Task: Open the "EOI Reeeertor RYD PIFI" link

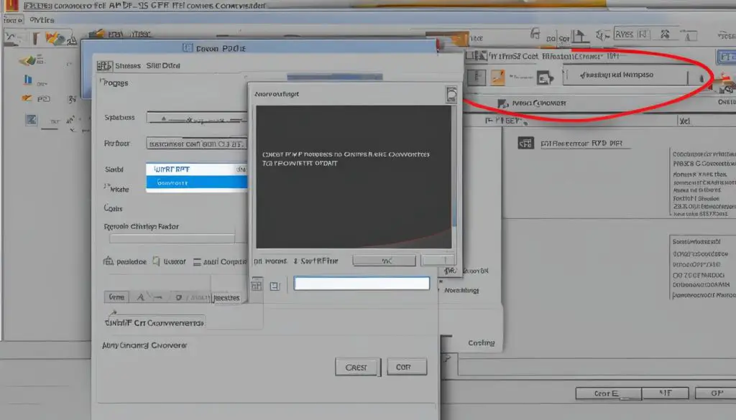Action: click(x=581, y=144)
